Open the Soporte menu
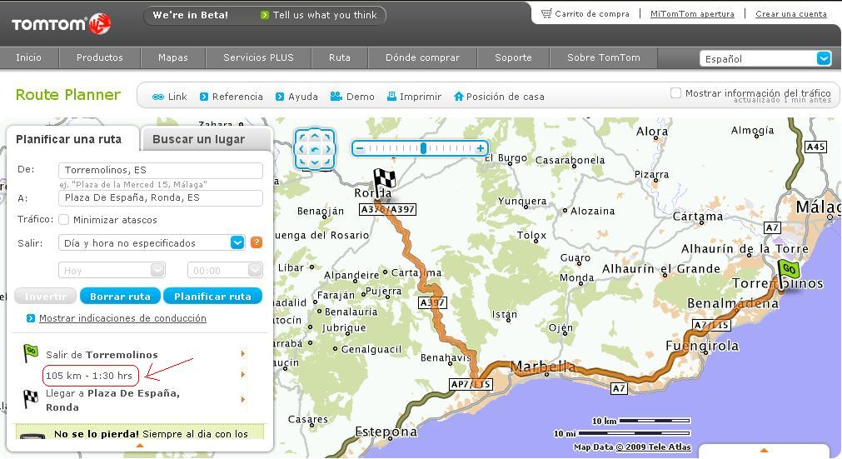Screen dimensions: 842x459 tap(513, 57)
